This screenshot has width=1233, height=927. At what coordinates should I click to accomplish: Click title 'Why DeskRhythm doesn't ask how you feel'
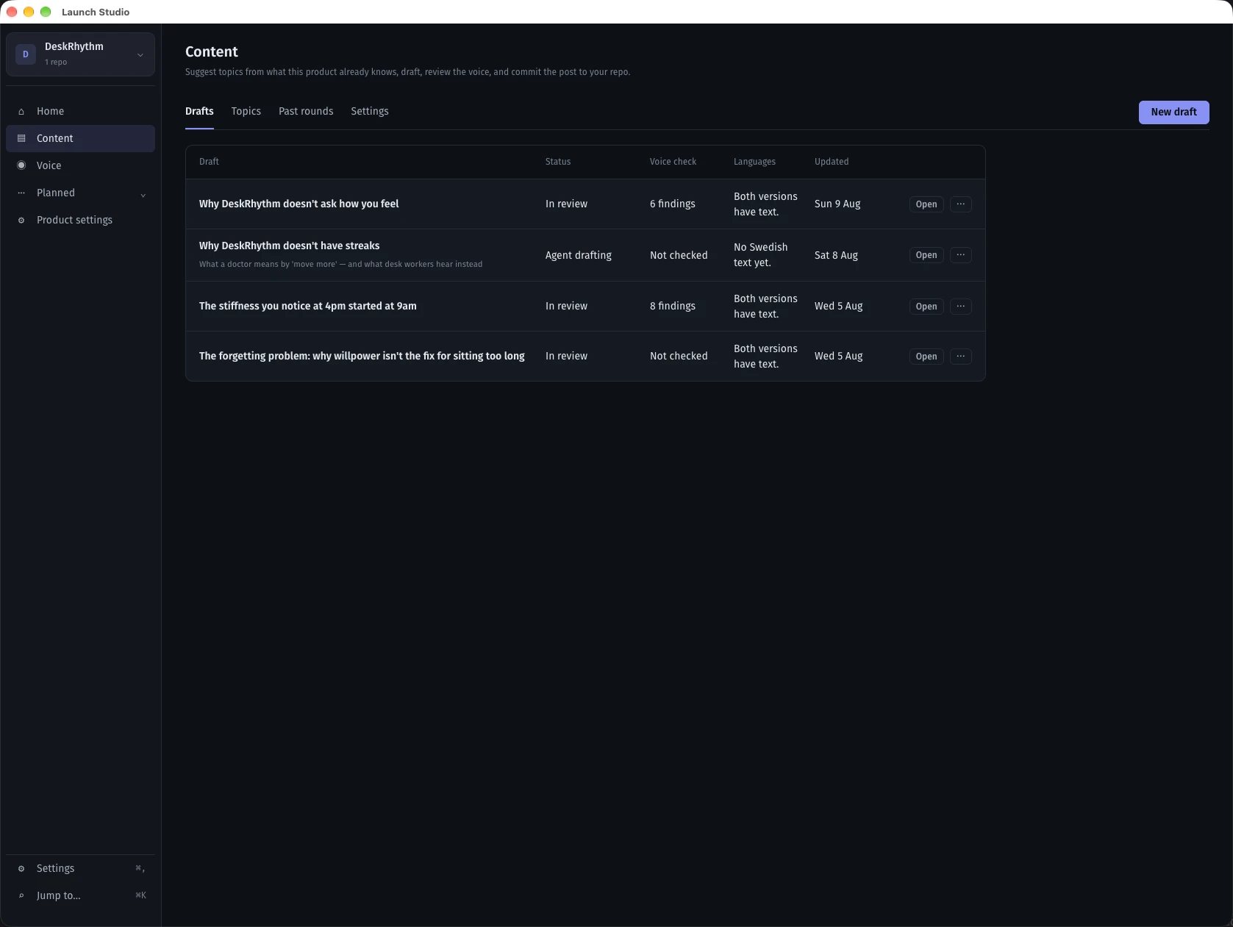tap(299, 204)
